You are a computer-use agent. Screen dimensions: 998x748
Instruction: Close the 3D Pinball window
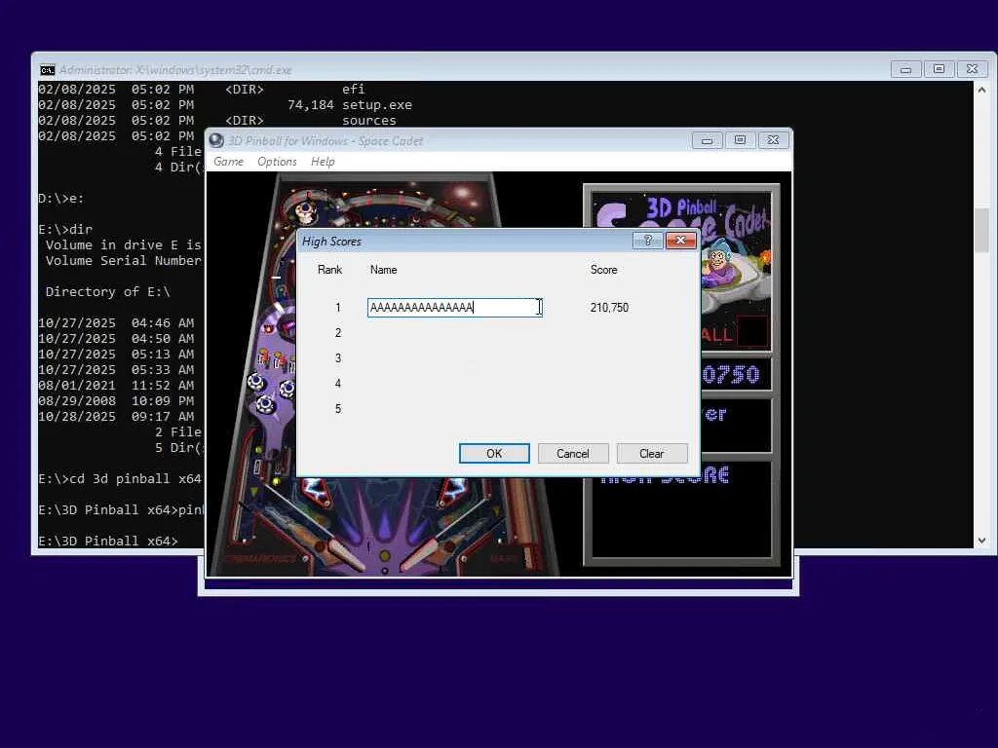point(773,140)
